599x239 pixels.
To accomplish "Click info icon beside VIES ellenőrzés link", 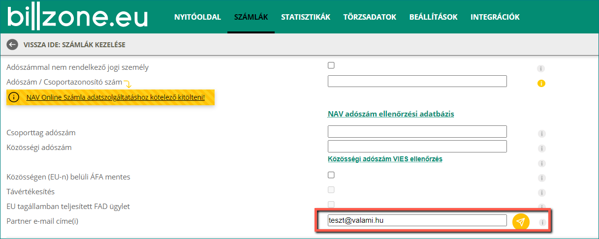I will 541,163.
